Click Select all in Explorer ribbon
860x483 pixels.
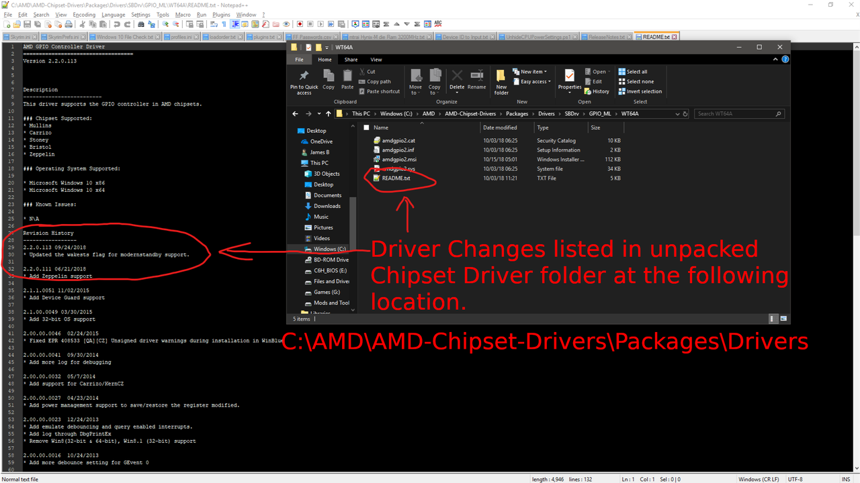[x=633, y=72]
